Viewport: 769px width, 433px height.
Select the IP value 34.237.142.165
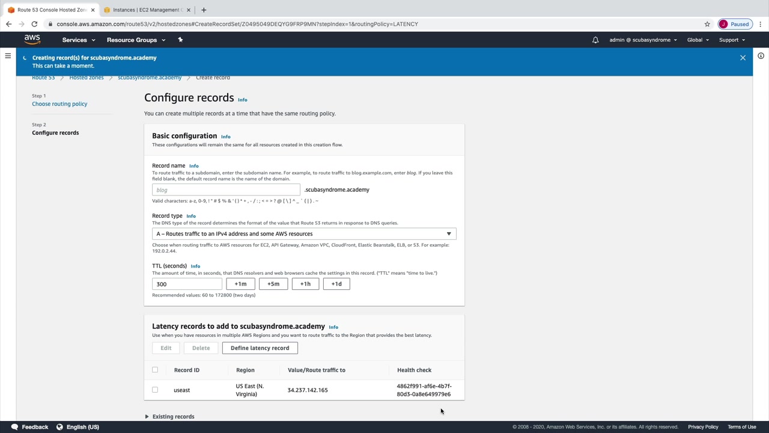click(x=308, y=390)
